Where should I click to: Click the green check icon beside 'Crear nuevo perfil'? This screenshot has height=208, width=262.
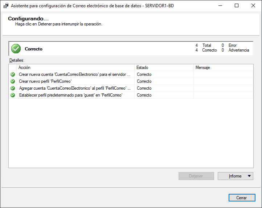click(13, 81)
